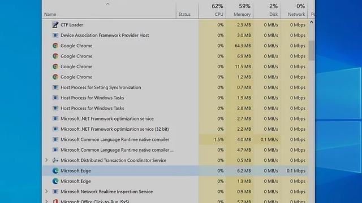Screen dimensions: 362x203
Task: Sort processes by the CPU column
Action: pyautogui.click(x=212, y=10)
